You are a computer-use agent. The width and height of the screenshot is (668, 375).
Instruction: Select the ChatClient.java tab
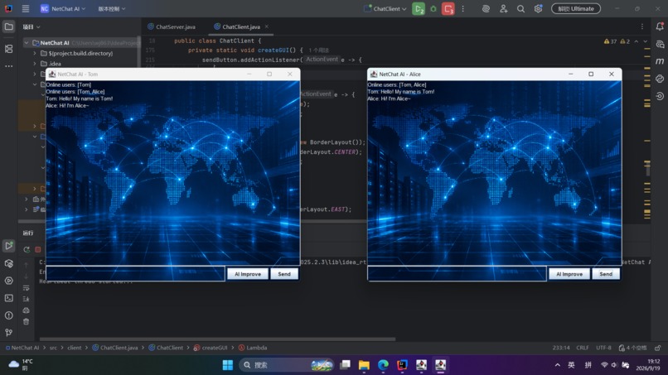pos(240,26)
